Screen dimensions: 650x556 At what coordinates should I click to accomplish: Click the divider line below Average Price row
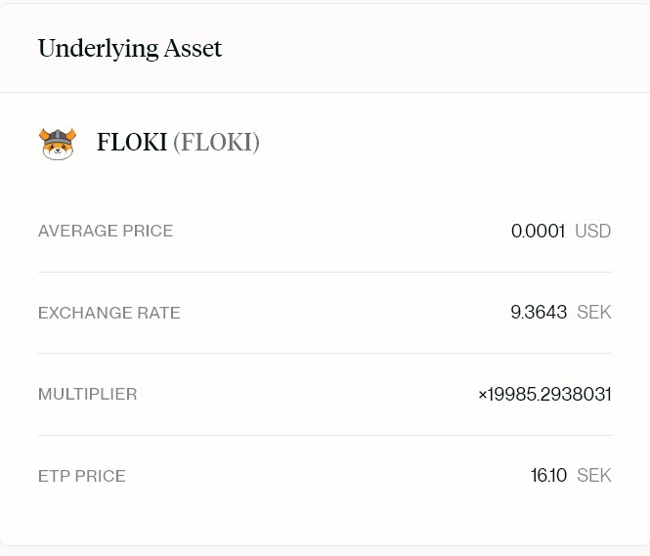325,272
